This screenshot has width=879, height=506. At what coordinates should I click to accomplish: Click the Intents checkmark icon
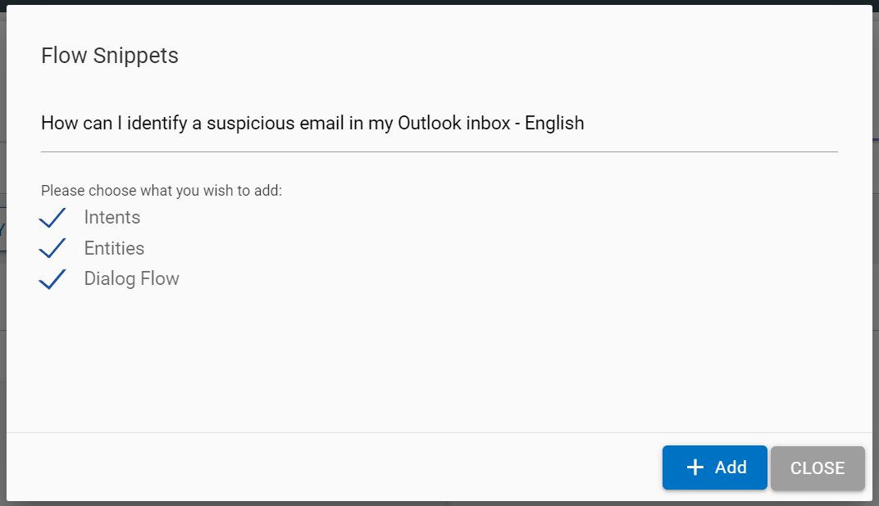[x=52, y=217]
